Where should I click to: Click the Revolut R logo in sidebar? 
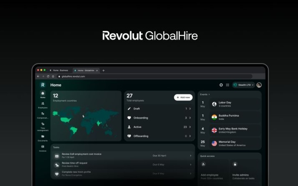pyautogui.click(x=43, y=85)
